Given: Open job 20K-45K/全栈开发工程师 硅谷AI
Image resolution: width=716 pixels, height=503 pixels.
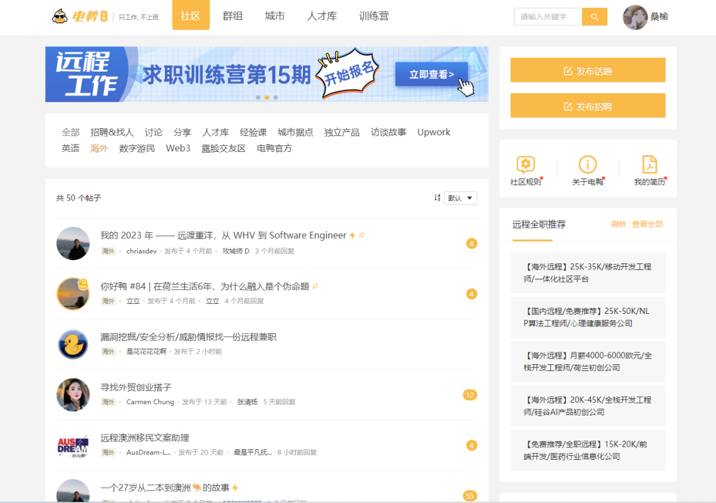Looking at the screenshot, I should pos(587,405).
